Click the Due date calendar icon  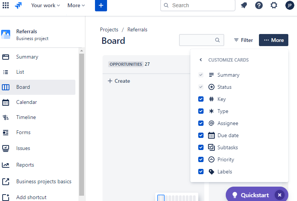tap(211, 135)
